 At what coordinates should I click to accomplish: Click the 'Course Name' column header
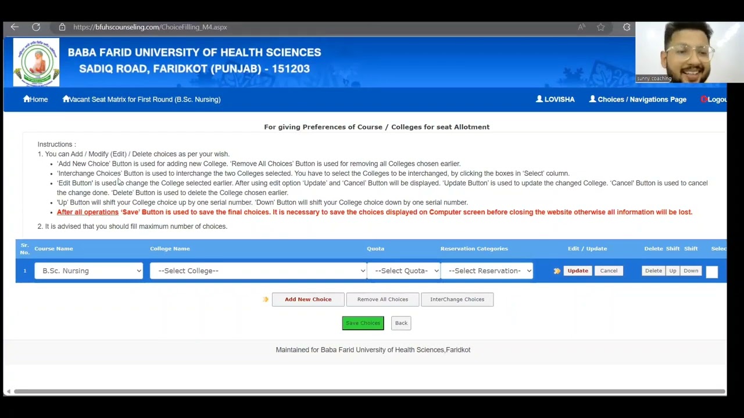click(x=53, y=248)
